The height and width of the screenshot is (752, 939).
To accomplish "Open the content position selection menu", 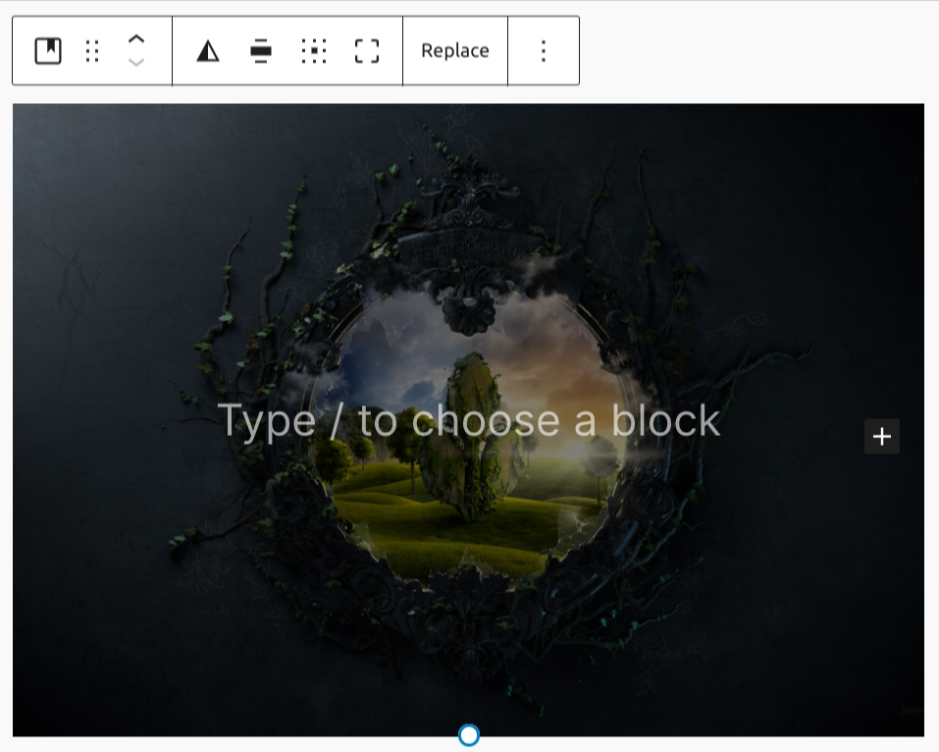I will tap(313, 51).
